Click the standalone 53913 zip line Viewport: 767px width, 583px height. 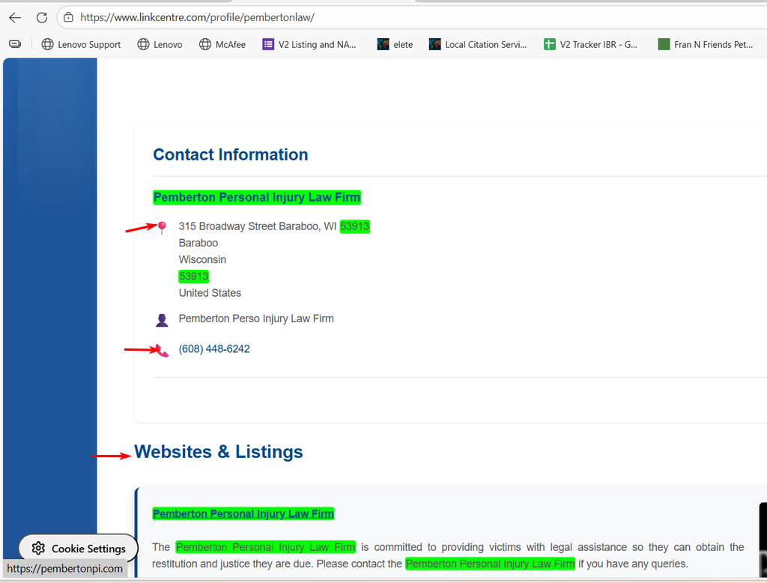(x=194, y=276)
